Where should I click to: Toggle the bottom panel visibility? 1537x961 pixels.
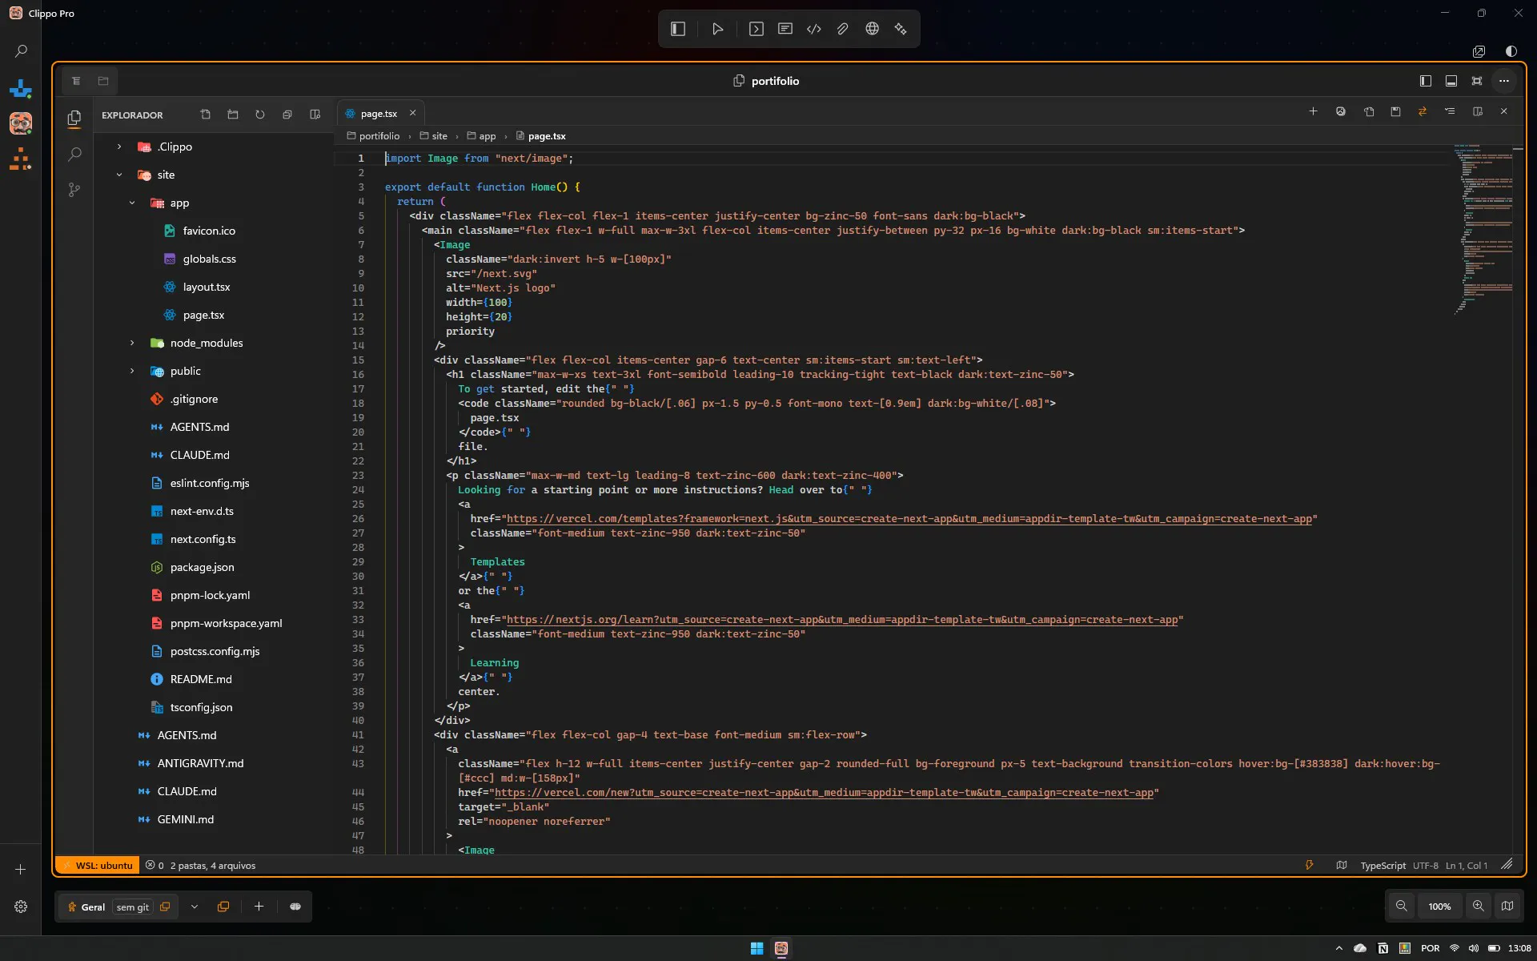click(x=1451, y=81)
